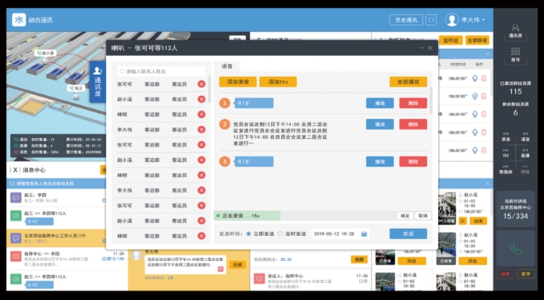Delete voice item 3 with 删除 button
This screenshot has width=544, height=300.
(x=413, y=161)
